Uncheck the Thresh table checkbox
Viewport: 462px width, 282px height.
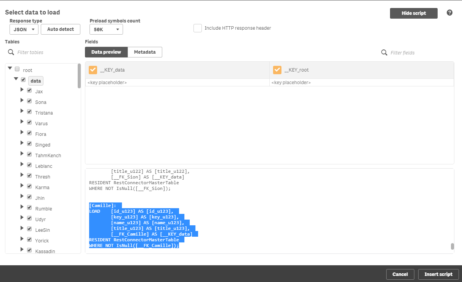point(29,176)
